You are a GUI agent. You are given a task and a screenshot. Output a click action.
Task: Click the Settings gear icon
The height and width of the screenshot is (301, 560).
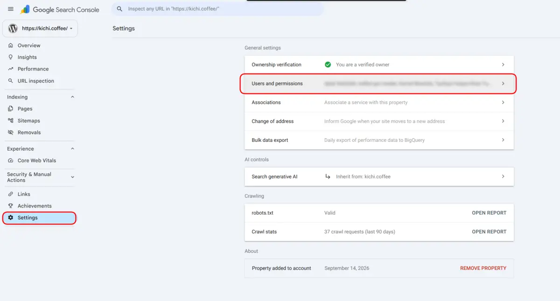[x=11, y=217]
